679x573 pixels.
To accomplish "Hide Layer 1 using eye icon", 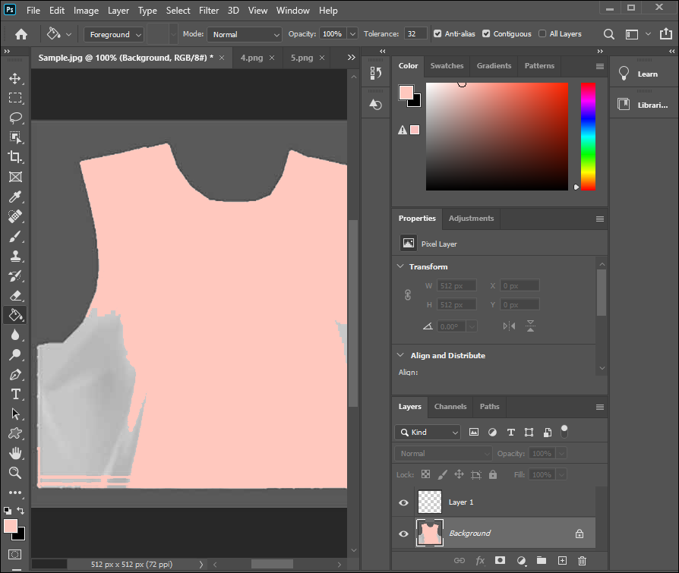I will 403,502.
